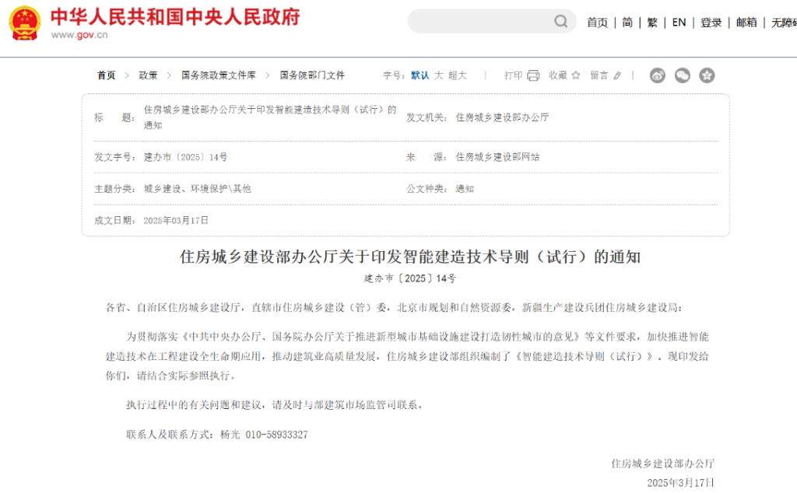Click the print icon

533,75
